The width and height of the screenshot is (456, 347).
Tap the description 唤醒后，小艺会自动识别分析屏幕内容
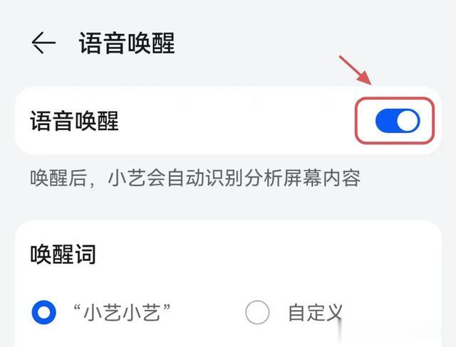pos(195,178)
